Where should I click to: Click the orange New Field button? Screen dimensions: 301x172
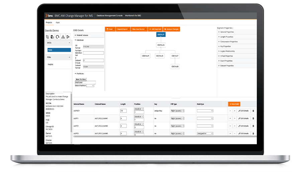point(234,104)
